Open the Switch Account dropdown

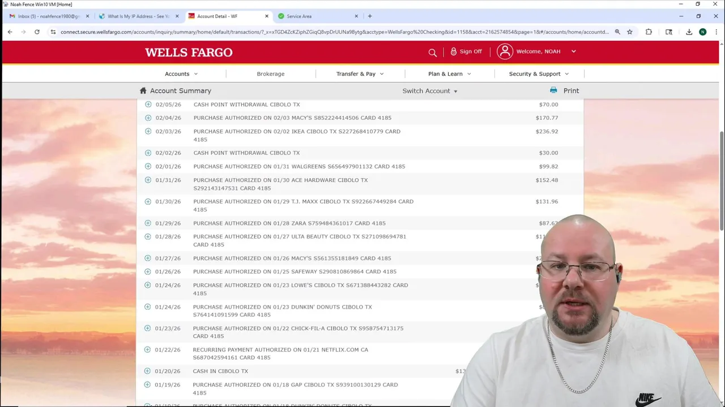click(430, 91)
